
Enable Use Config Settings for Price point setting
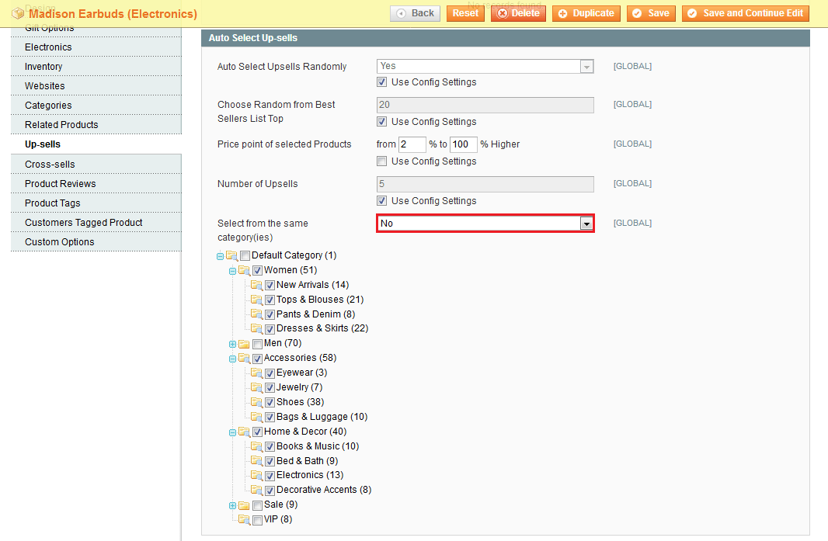pos(382,161)
